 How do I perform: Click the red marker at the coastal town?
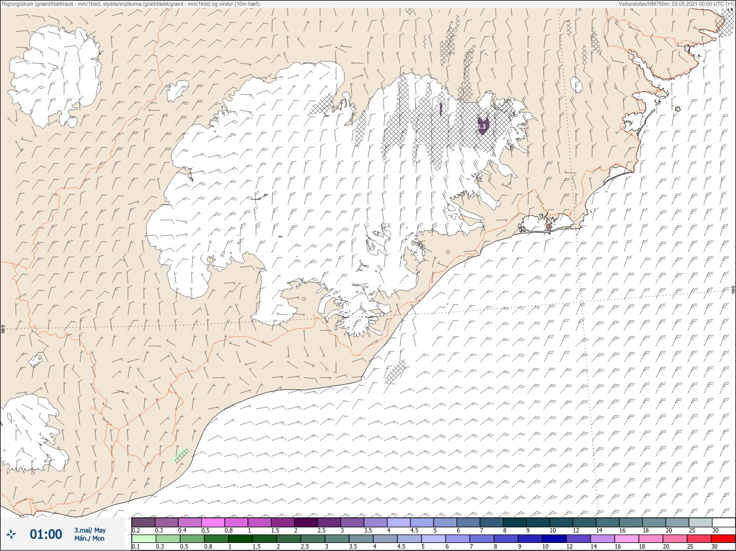click(x=549, y=226)
